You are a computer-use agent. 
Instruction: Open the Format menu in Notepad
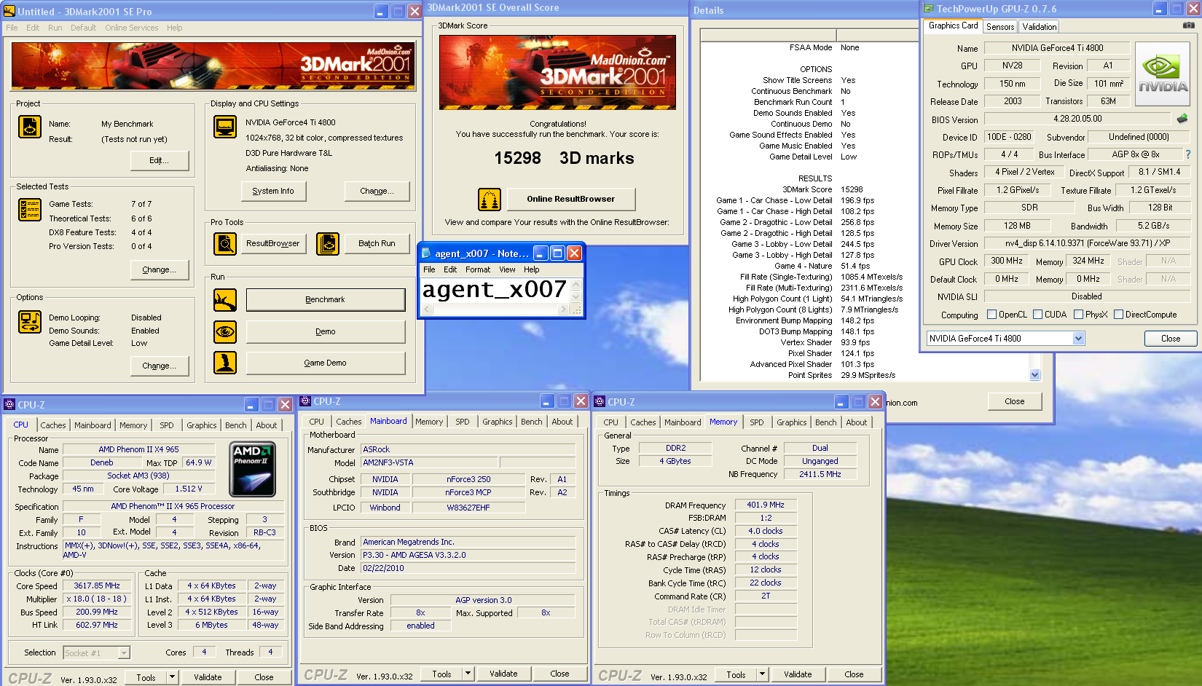[478, 269]
